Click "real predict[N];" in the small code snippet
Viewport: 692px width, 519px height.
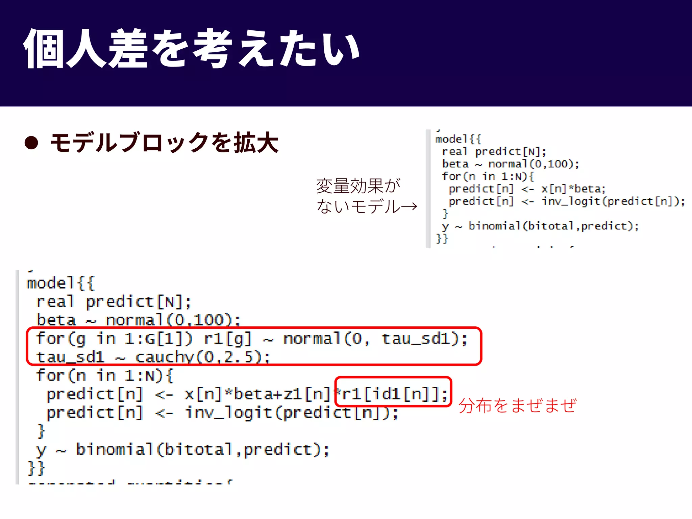tap(494, 152)
